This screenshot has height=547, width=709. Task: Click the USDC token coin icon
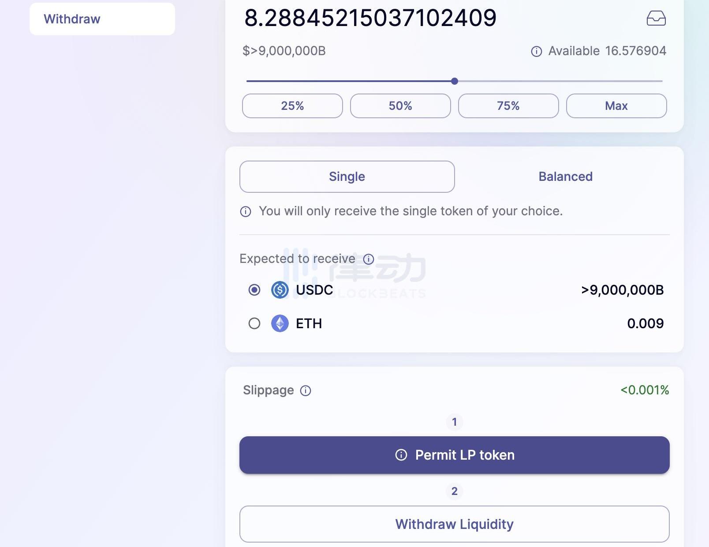280,290
